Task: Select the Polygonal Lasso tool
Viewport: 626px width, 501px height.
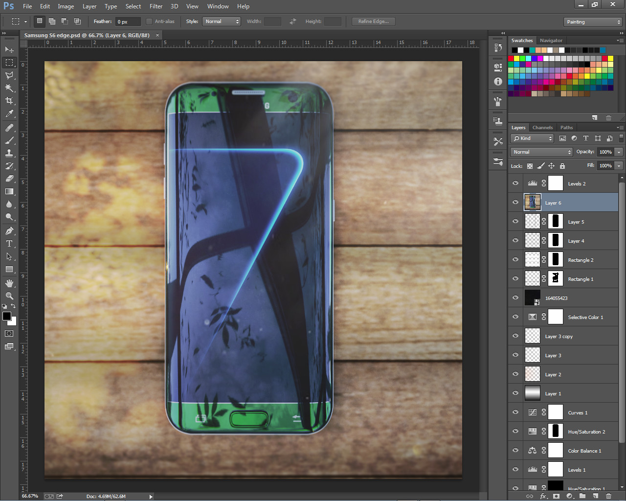Action: pyautogui.click(x=9, y=75)
